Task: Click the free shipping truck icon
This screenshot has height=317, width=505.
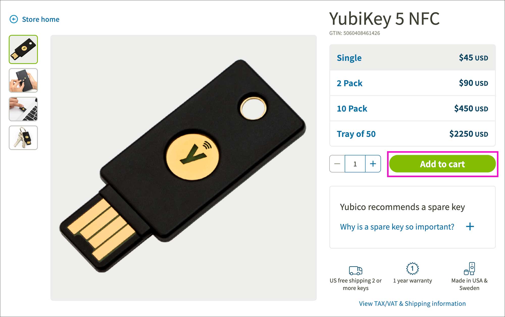Action: [356, 270]
